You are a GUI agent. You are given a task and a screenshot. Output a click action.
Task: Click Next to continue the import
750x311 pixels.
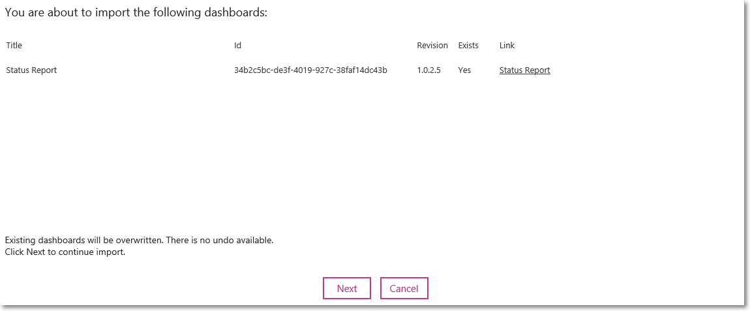(347, 289)
